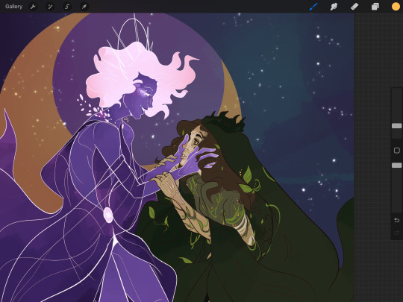Activate the Selection tool

(67, 7)
